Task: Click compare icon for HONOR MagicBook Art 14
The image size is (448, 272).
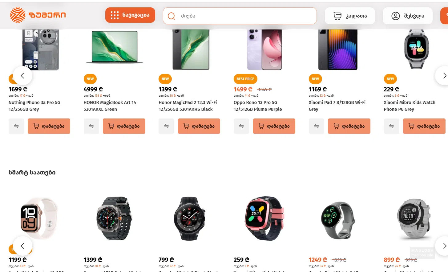Action: pos(91,126)
